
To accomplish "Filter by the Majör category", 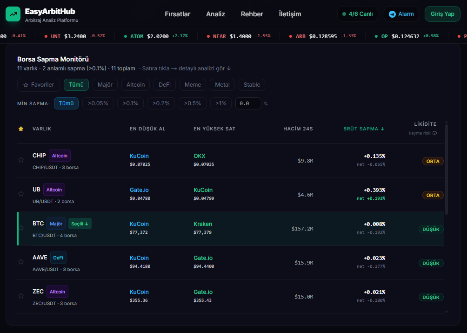I will [105, 85].
